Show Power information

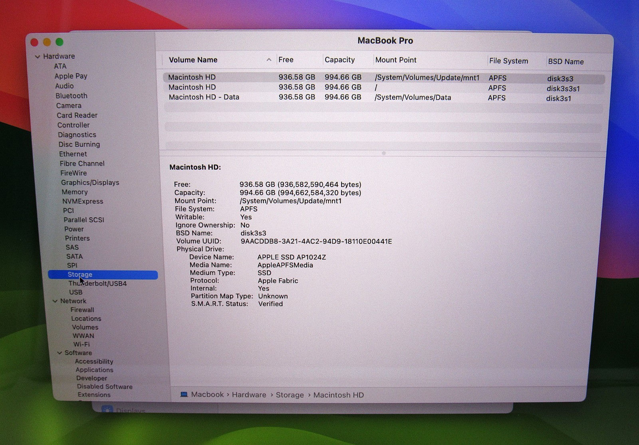74,229
